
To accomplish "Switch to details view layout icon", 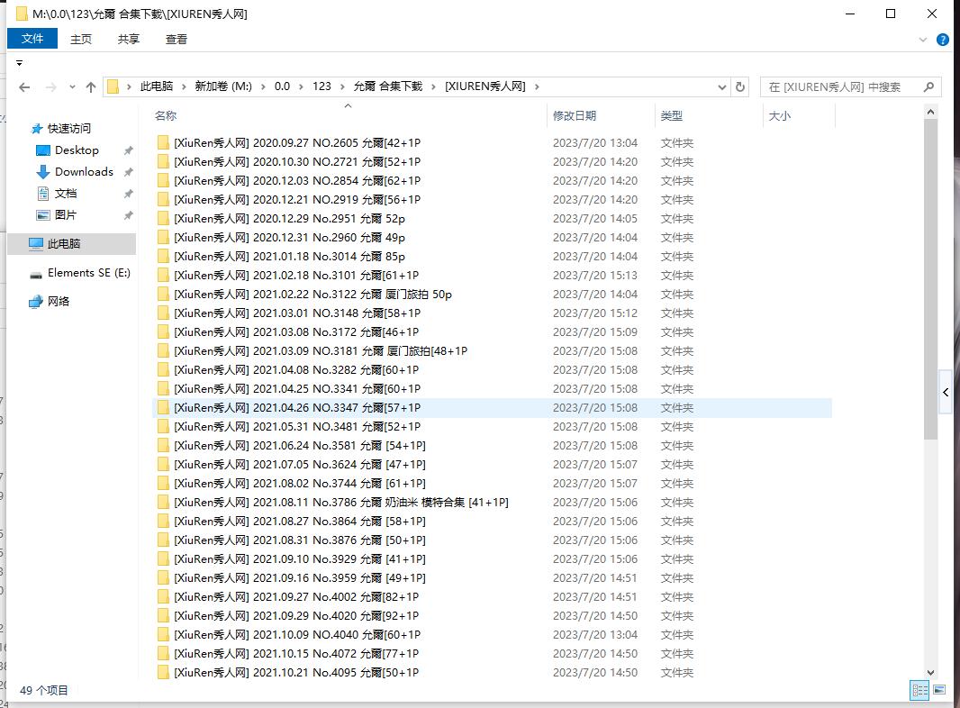I will (x=919, y=691).
